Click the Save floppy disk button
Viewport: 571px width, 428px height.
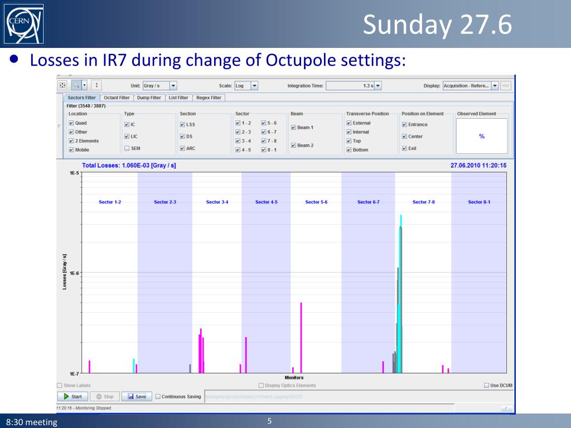[x=137, y=396]
